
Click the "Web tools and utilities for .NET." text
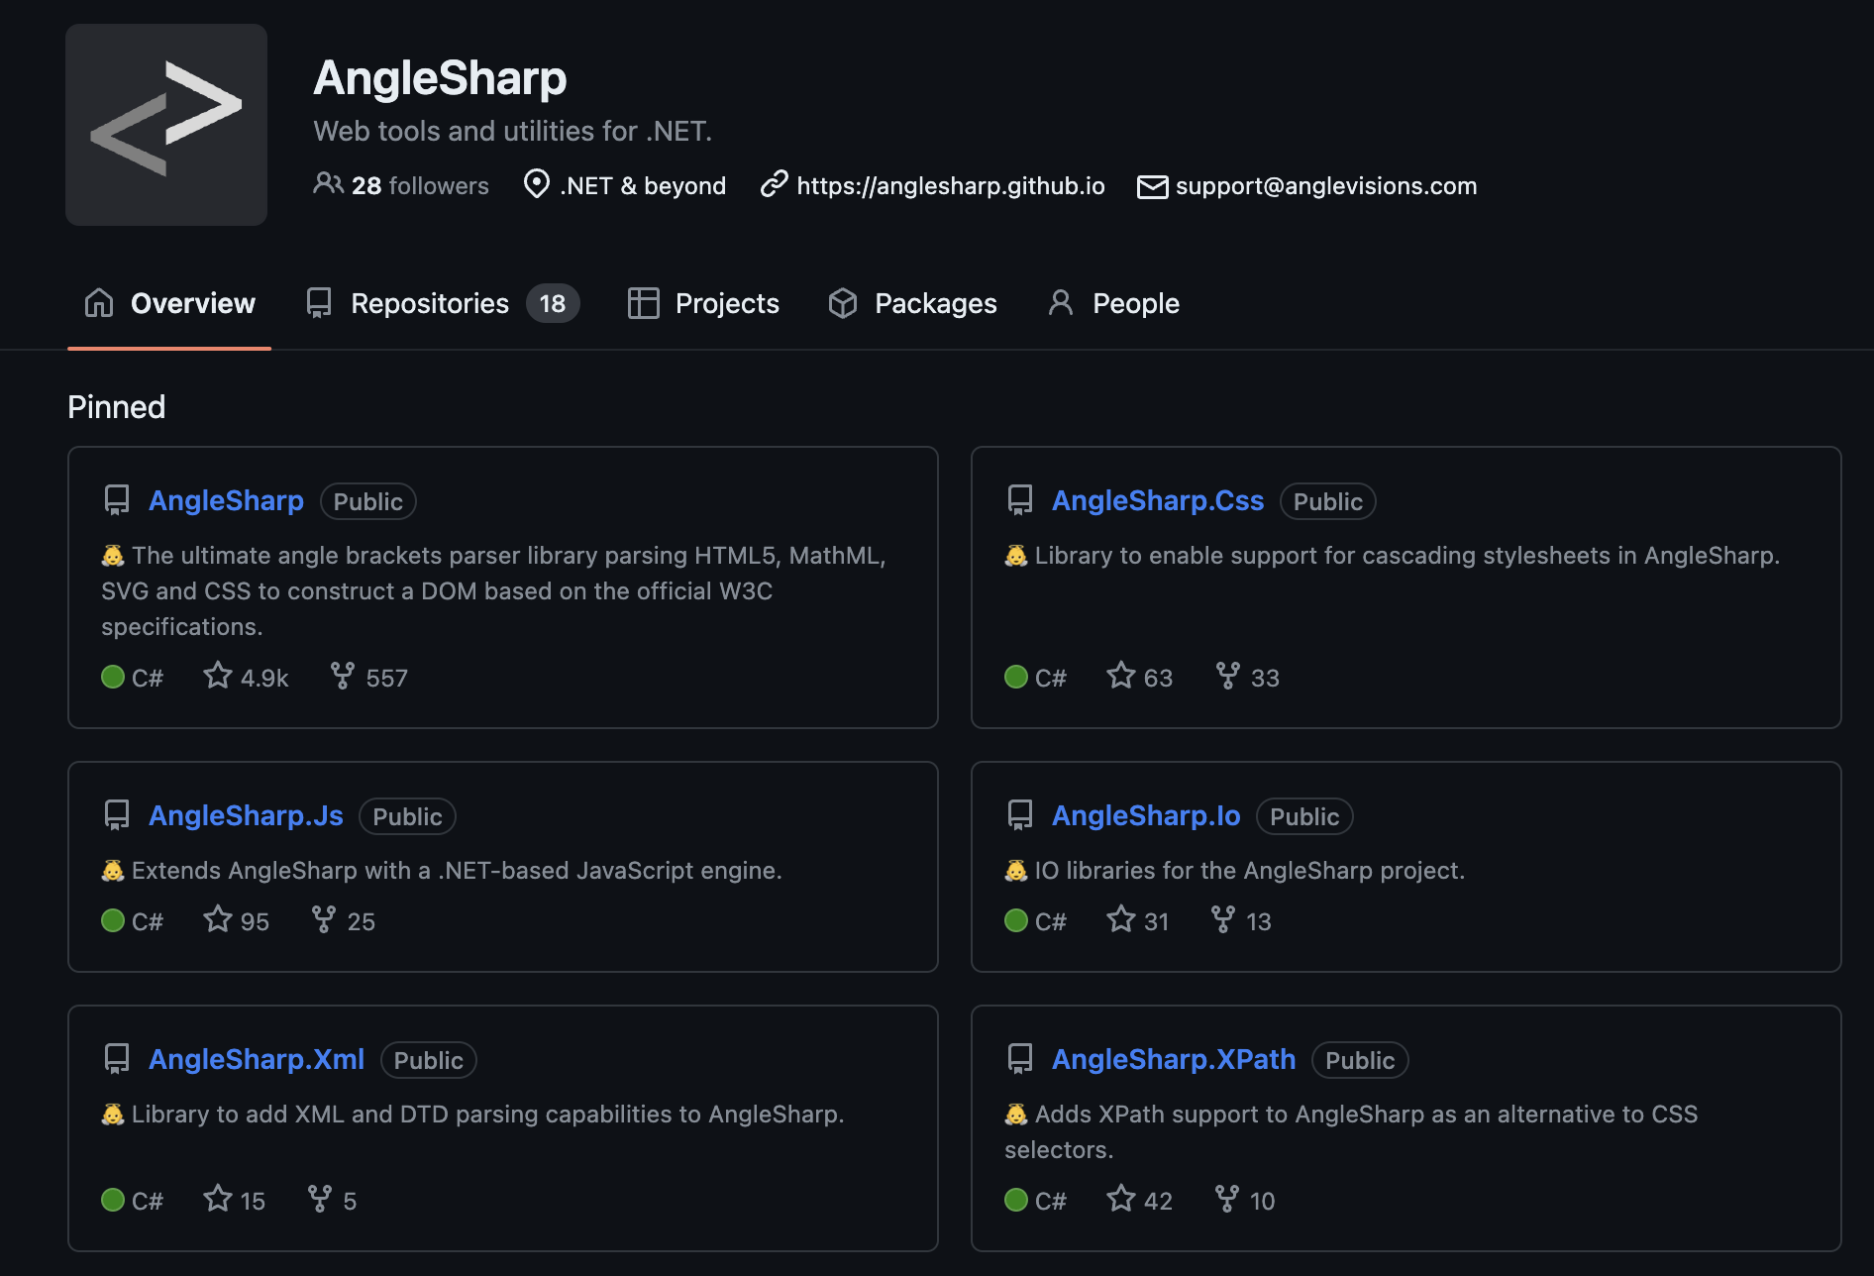point(513,131)
